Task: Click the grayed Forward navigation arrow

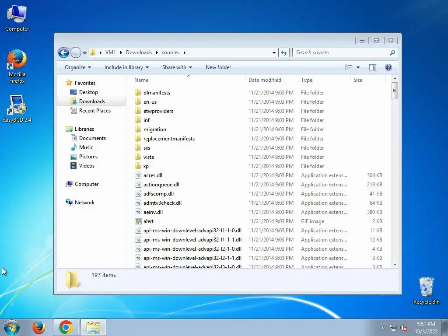Action: tap(76, 52)
